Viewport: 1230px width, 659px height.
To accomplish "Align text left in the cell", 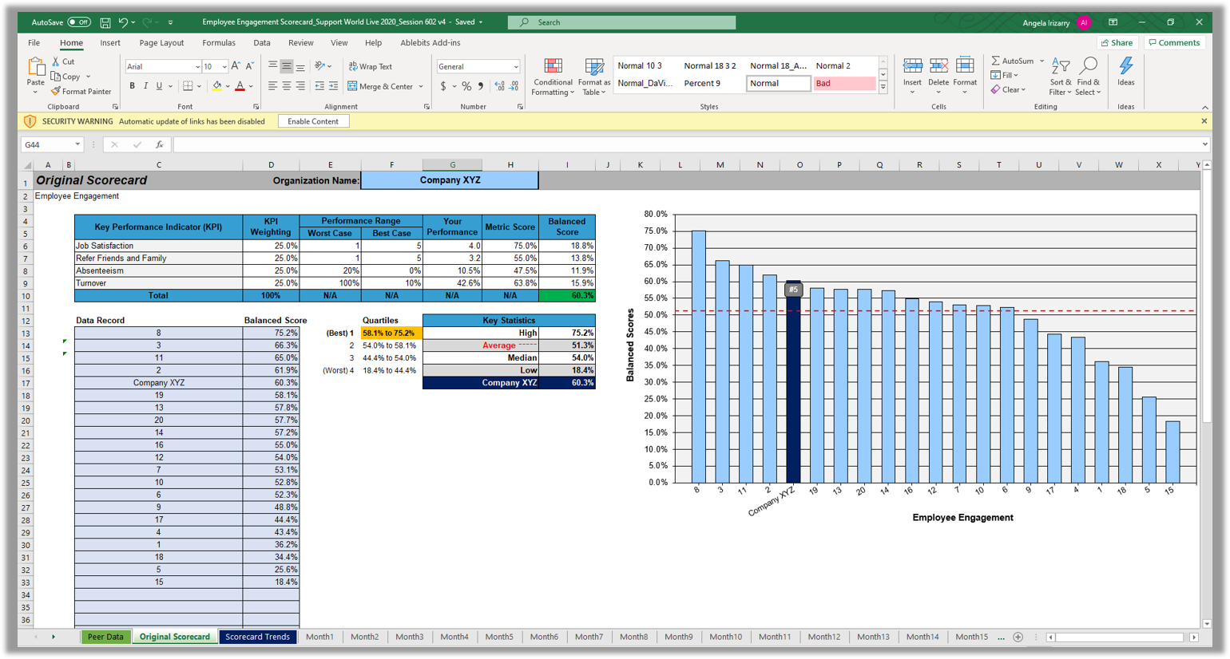I will [x=272, y=86].
